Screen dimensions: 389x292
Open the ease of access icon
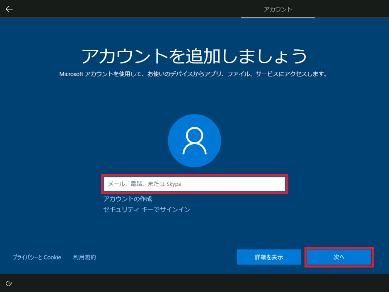click(9, 283)
